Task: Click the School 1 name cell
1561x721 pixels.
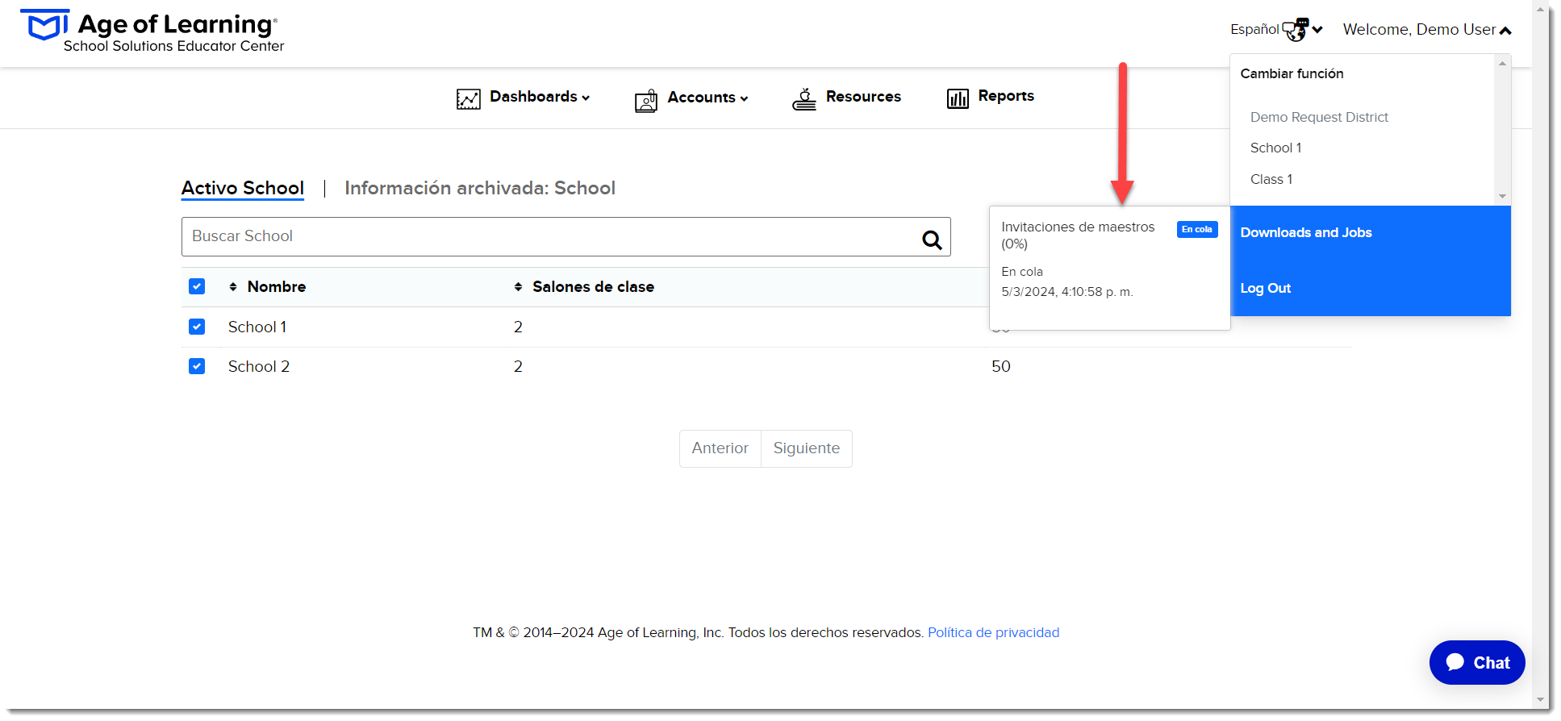Action: tap(257, 327)
